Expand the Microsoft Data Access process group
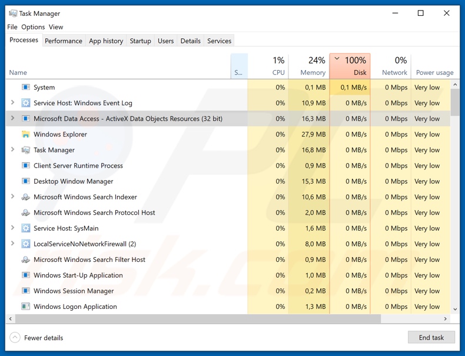This screenshot has height=356, width=465. pos(12,118)
